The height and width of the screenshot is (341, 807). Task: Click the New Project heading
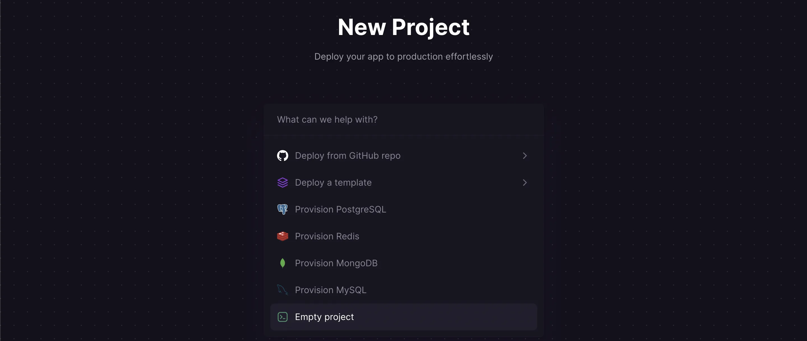tap(403, 27)
